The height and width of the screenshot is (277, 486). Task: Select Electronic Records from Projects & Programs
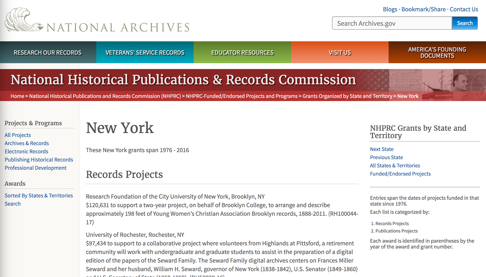(26, 151)
